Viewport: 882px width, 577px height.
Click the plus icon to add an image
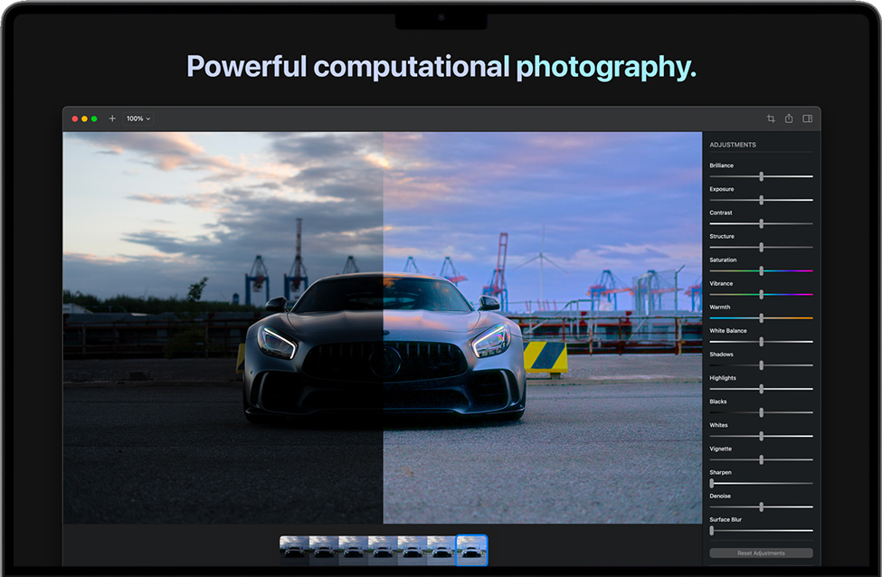[112, 118]
